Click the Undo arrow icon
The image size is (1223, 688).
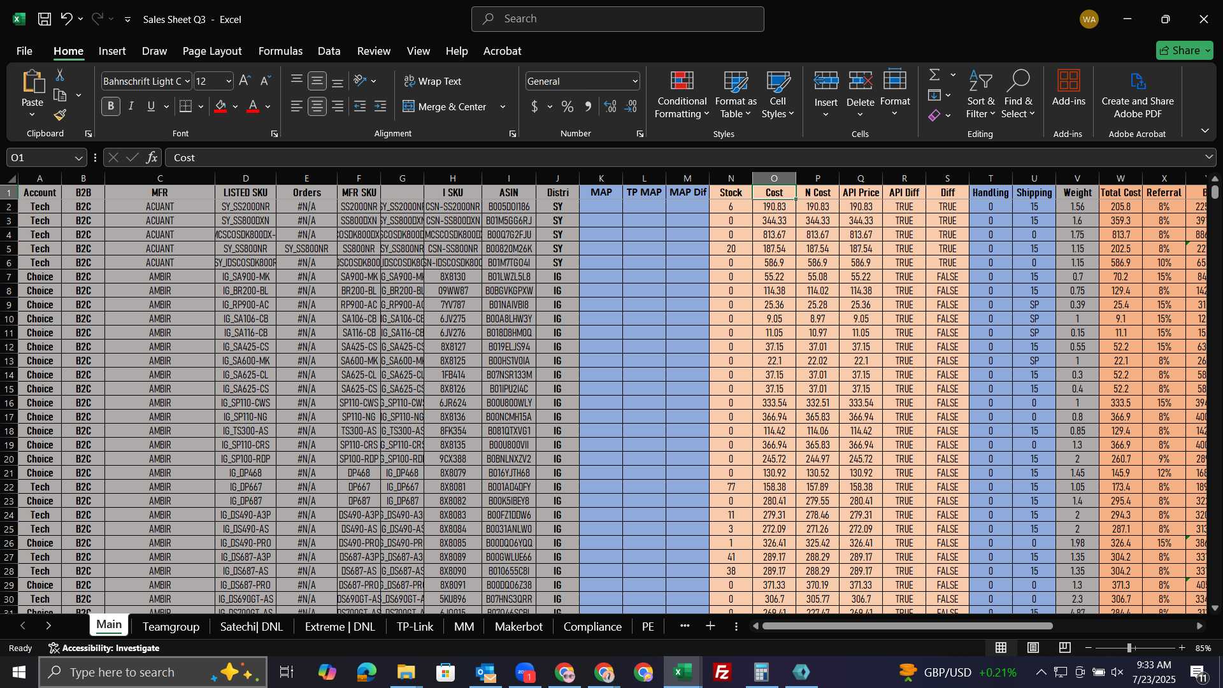point(66,19)
